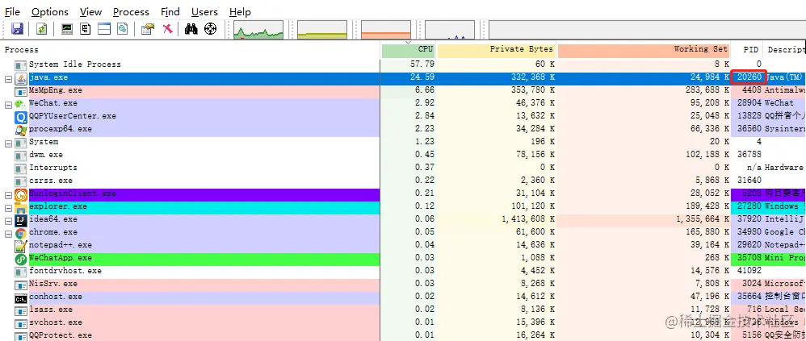806x341 pixels.
Task: Click the MsMpEng.exe process icon
Action: (20, 91)
